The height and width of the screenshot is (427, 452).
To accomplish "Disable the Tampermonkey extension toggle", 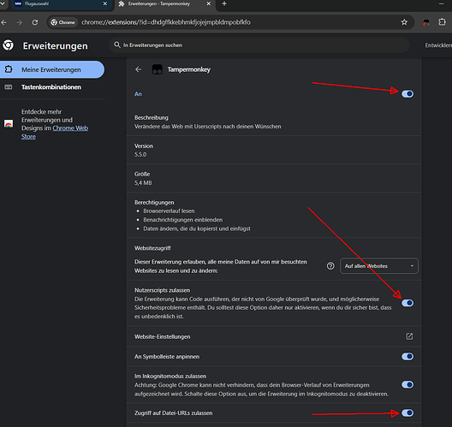I will coord(407,94).
